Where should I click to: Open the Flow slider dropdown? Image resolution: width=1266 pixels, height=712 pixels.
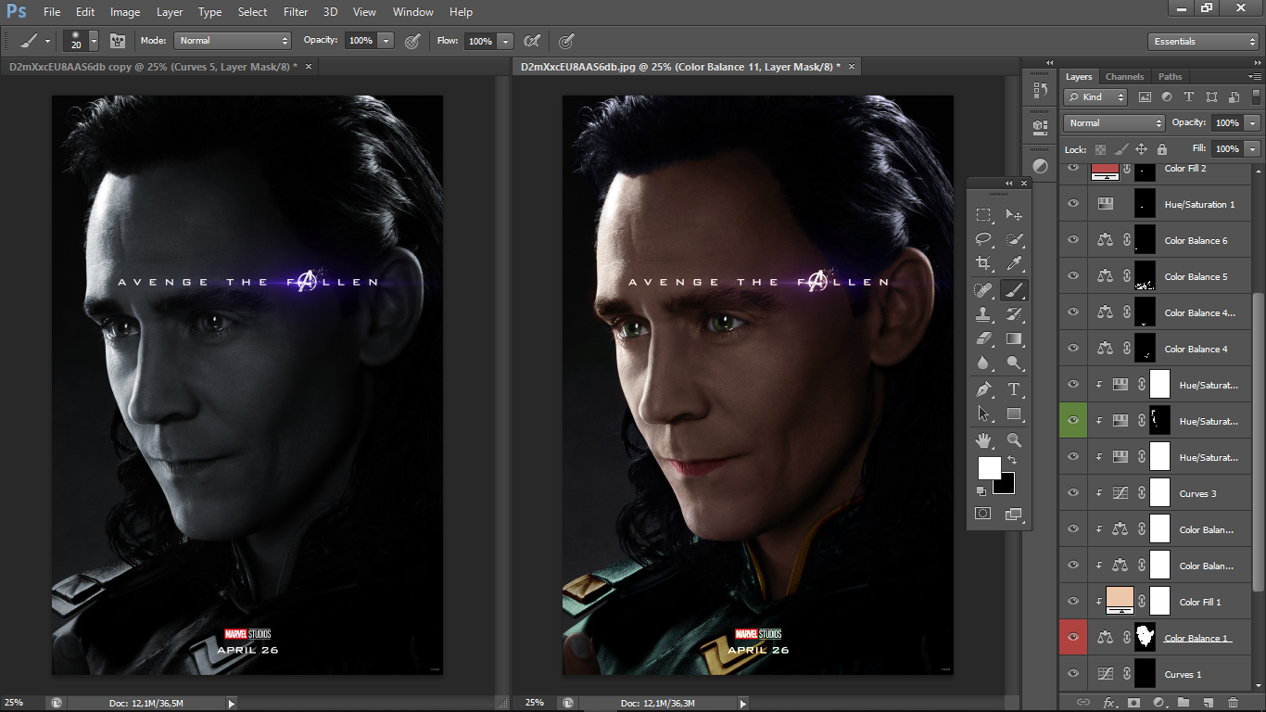[505, 41]
